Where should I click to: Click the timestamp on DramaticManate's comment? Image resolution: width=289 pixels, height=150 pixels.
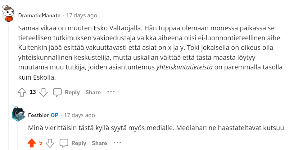point(82,15)
